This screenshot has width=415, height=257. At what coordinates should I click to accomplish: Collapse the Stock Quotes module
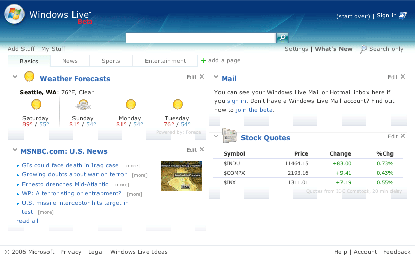(x=216, y=136)
